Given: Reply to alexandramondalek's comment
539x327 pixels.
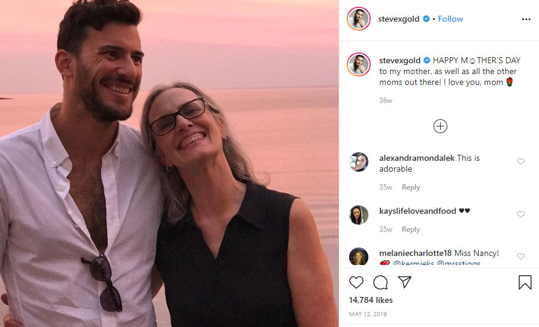Looking at the screenshot, I should [411, 187].
